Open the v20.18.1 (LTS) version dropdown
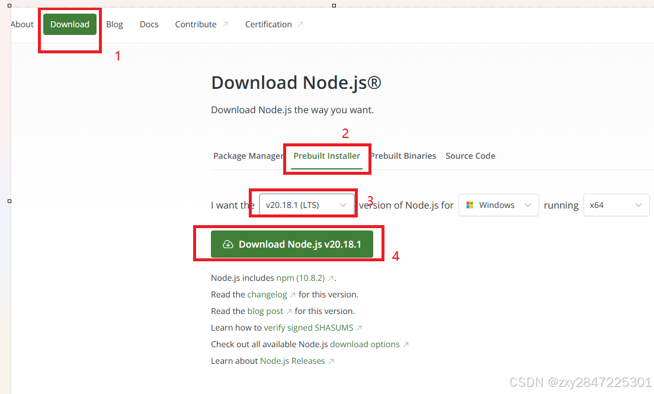The height and width of the screenshot is (394, 654). click(307, 205)
